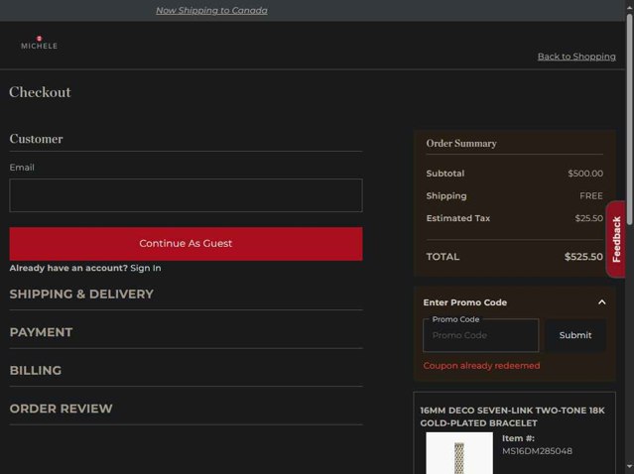634x474 pixels.
Task: Click the 16MM Deco Seven-Link bracelet title
Action: pyautogui.click(x=512, y=416)
